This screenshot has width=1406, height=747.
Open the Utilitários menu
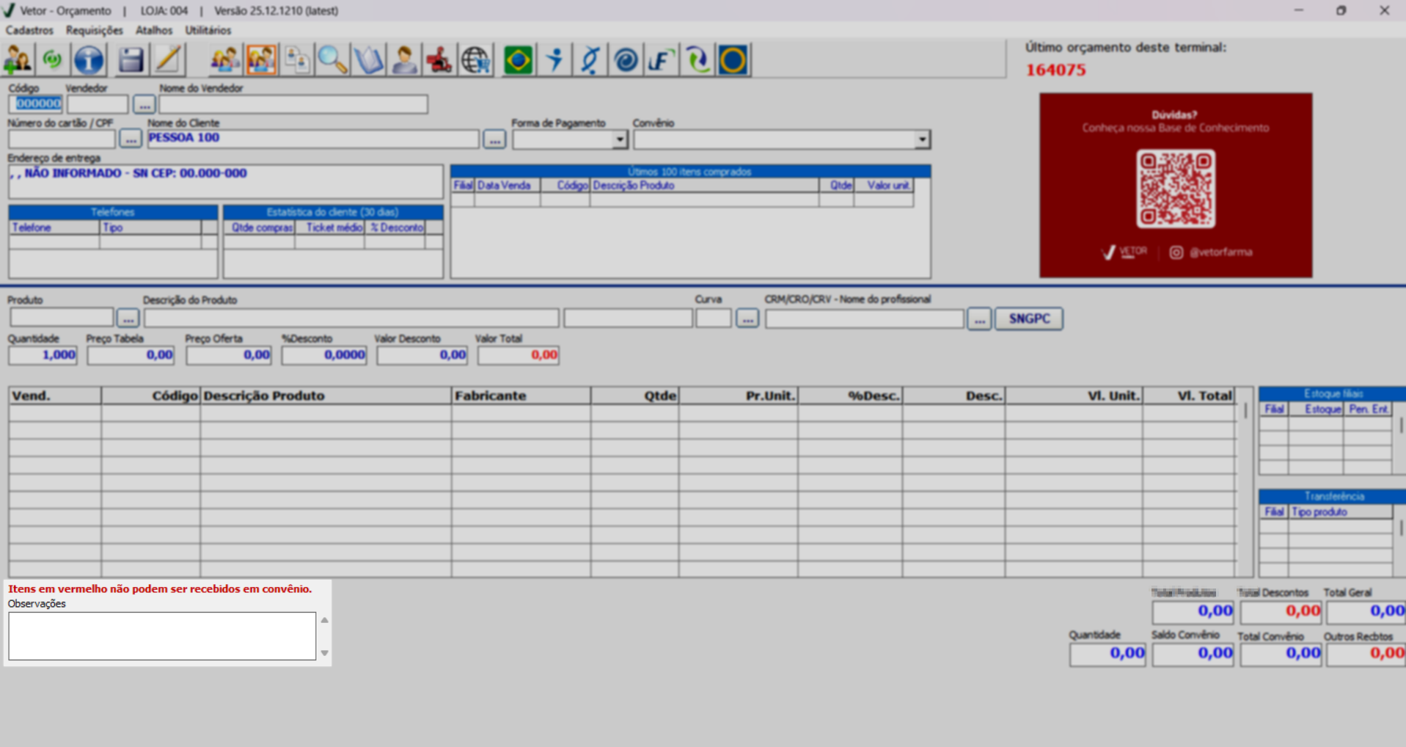pyautogui.click(x=208, y=30)
